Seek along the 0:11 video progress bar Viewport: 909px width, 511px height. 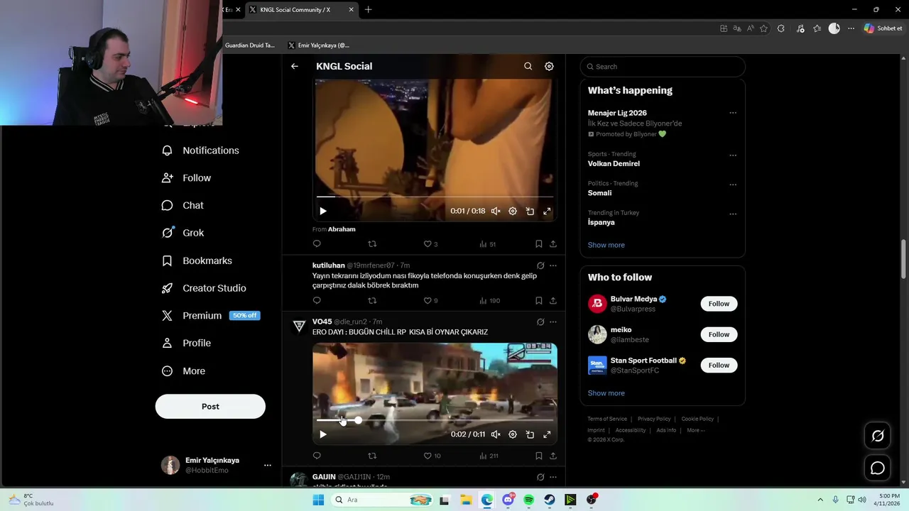(x=435, y=420)
